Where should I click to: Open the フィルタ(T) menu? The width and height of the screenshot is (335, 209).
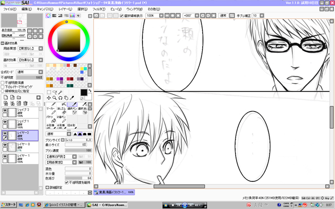pos(99,9)
